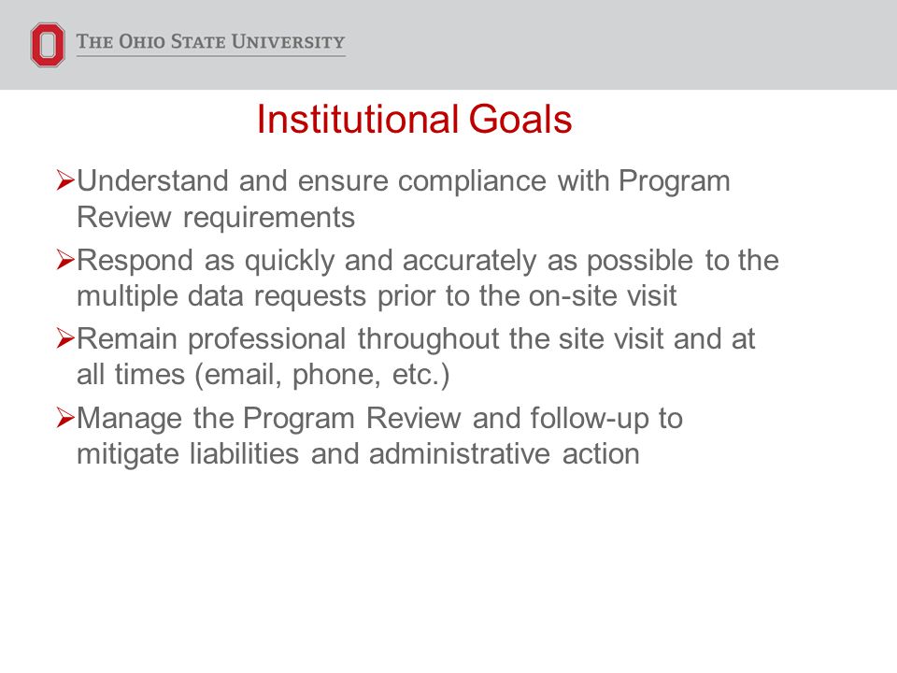Click the word 'Goals' in the title
This screenshot has height=673, width=897.
coord(520,119)
